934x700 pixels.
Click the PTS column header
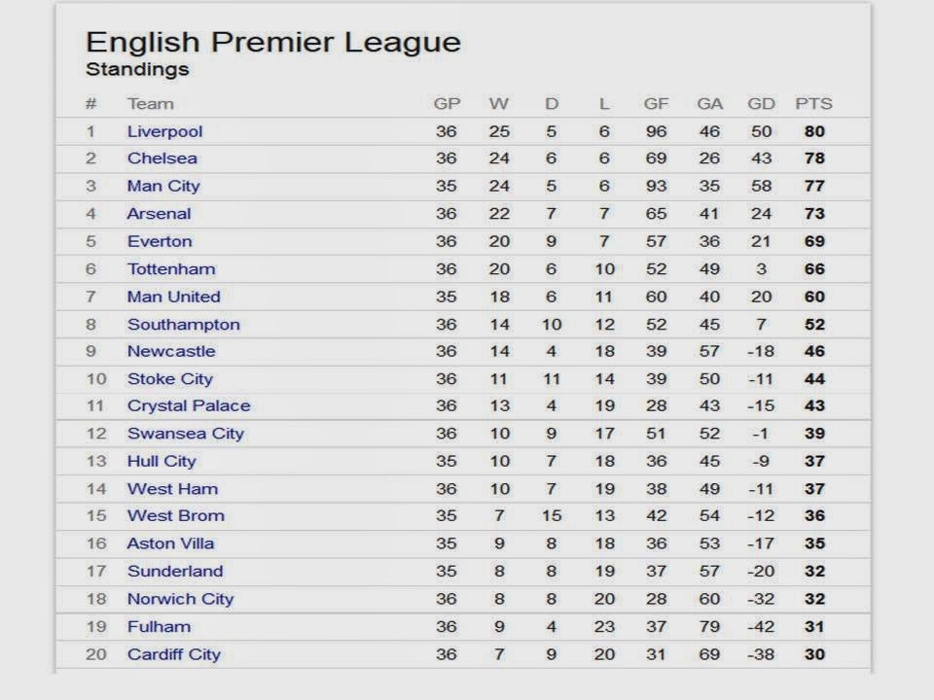tap(813, 104)
